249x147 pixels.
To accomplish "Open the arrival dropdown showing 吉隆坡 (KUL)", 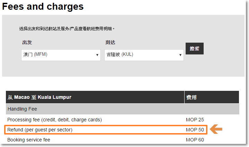I will point(144,55).
